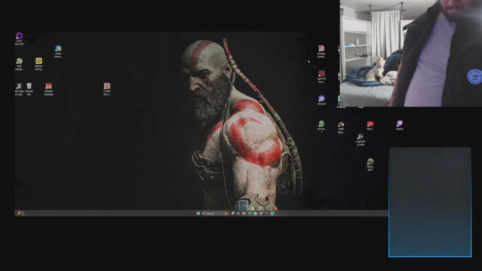Open the GOG GALAXY desktop shortcut

click(x=19, y=39)
